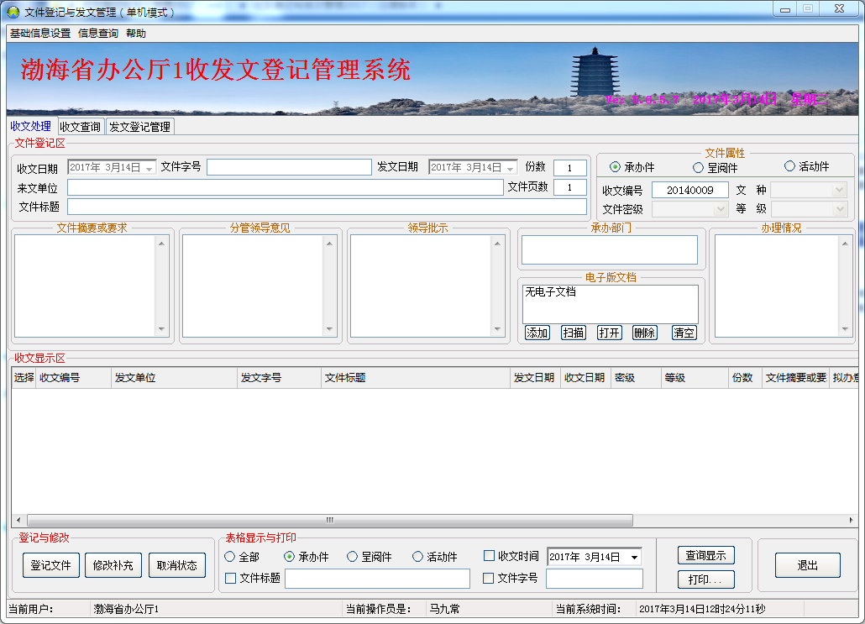
Task: Switch to the 收文查询 tab
Action: point(81,127)
